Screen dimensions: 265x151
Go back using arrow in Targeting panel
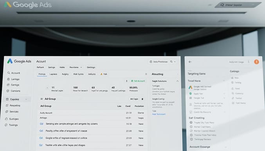(x=190, y=62)
